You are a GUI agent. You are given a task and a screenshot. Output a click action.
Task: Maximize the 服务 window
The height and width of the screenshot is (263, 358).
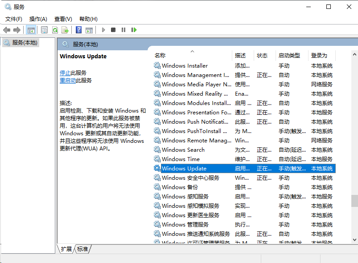[x=328, y=7]
